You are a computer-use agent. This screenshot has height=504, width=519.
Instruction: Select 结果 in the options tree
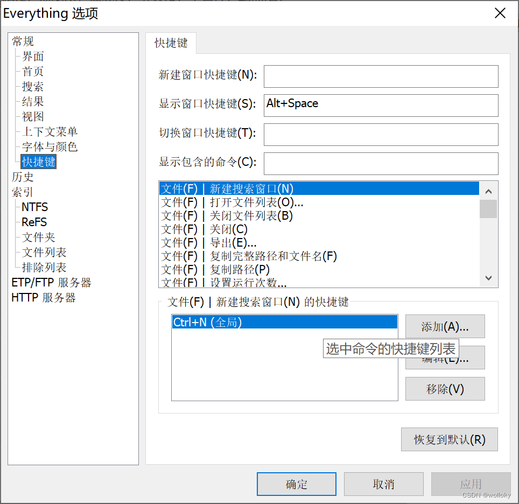tap(33, 101)
